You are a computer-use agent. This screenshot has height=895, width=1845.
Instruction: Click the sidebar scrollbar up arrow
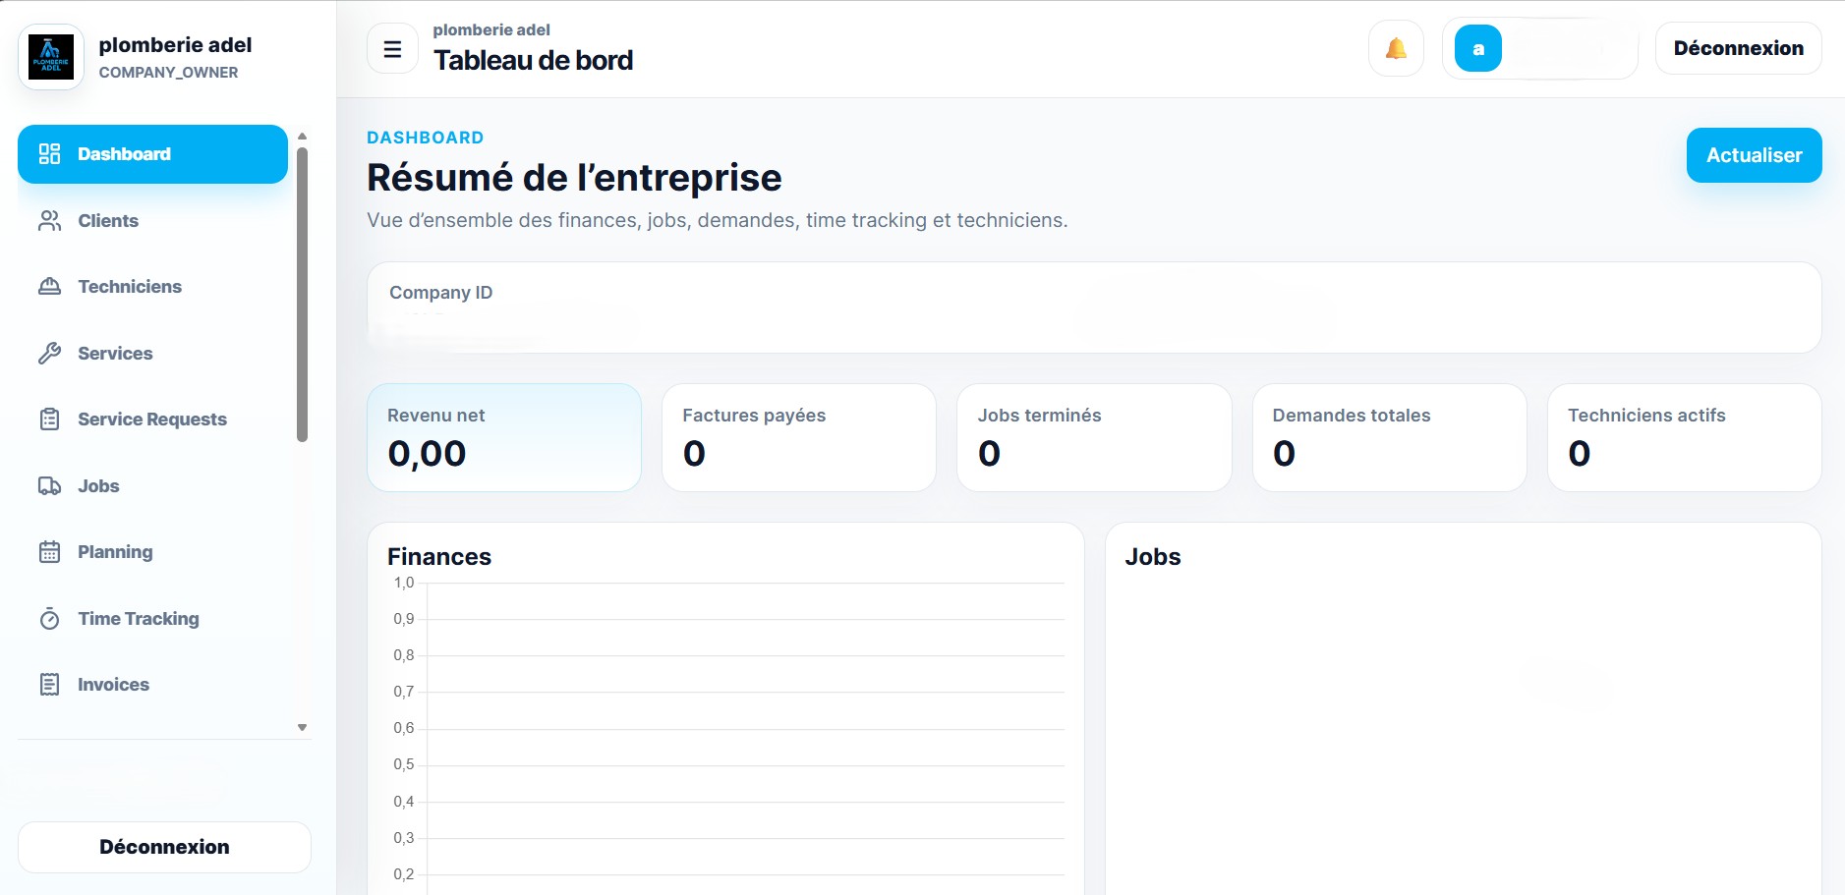pyautogui.click(x=303, y=136)
